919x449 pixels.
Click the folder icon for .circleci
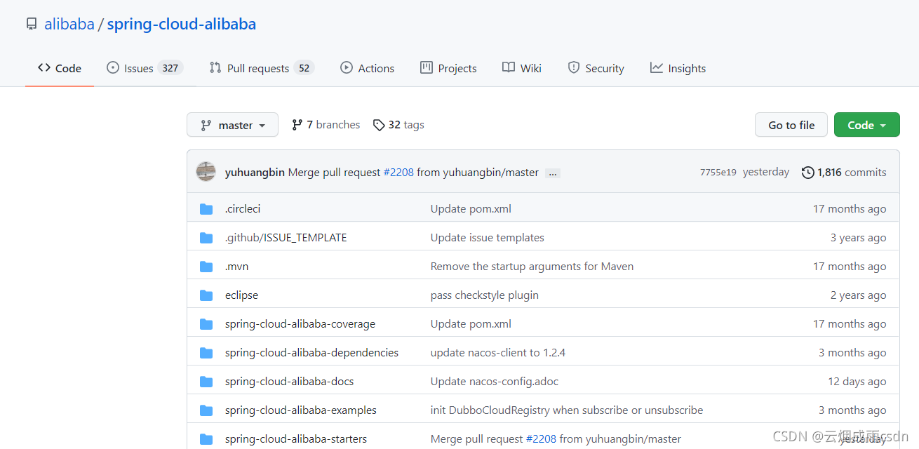click(206, 209)
